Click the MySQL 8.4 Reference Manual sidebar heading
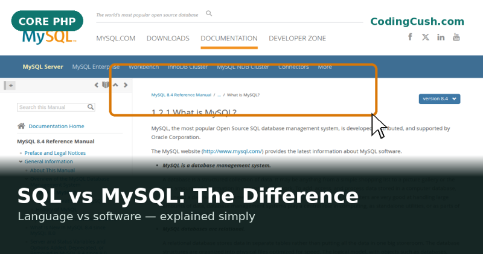This screenshot has width=483, height=254. [x=56, y=142]
